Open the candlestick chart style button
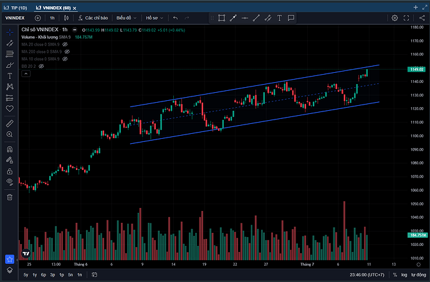This screenshot has height=282, width=430. [66, 18]
